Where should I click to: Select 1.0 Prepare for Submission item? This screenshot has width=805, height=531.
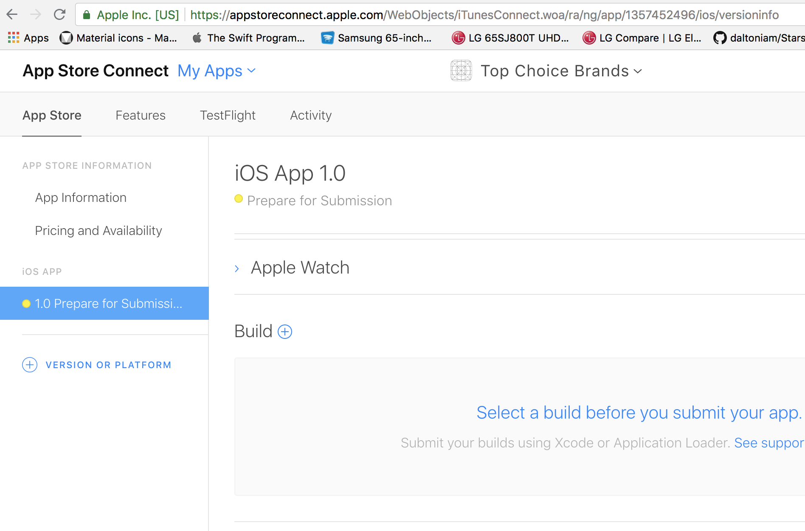coord(104,303)
